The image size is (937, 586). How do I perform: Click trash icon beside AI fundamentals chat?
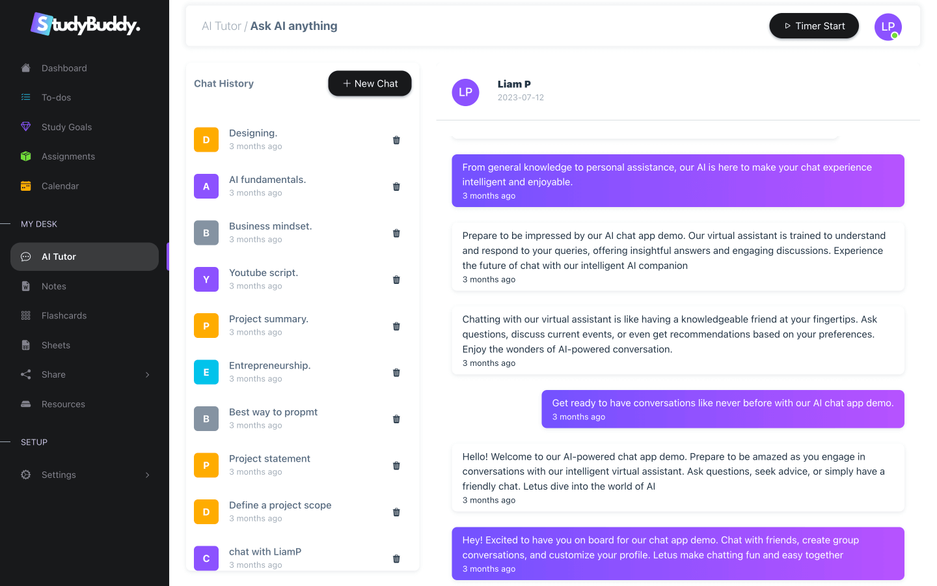(396, 187)
